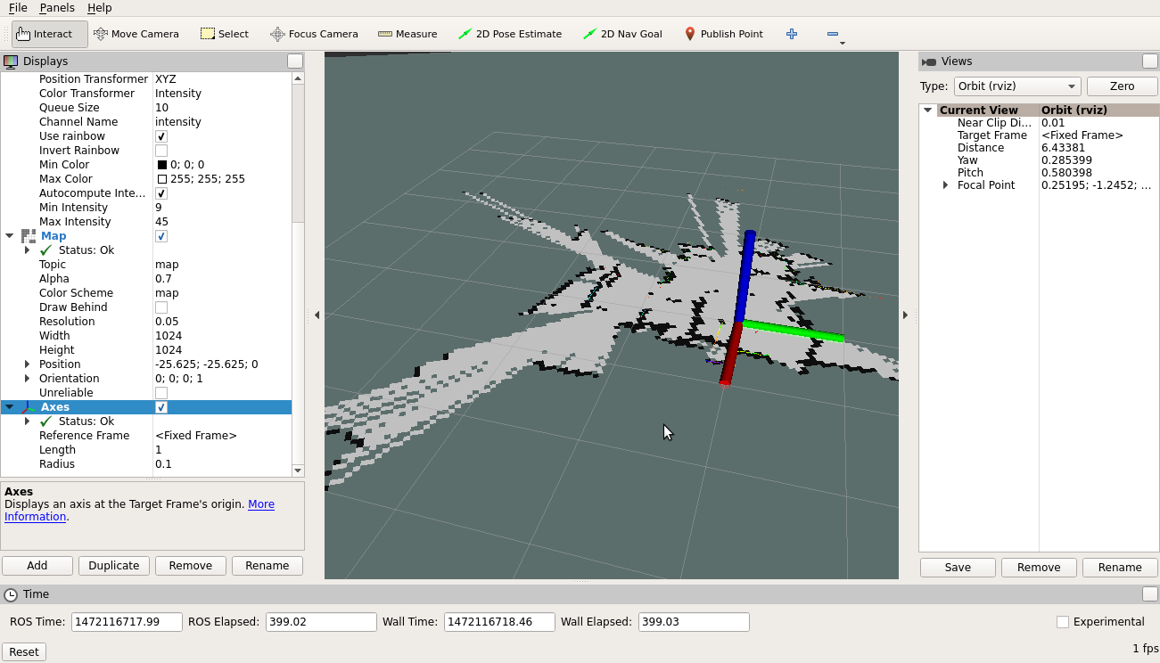Close the Displays panel with its corner button
Screen dimensions: 1160x663
tap(295, 61)
